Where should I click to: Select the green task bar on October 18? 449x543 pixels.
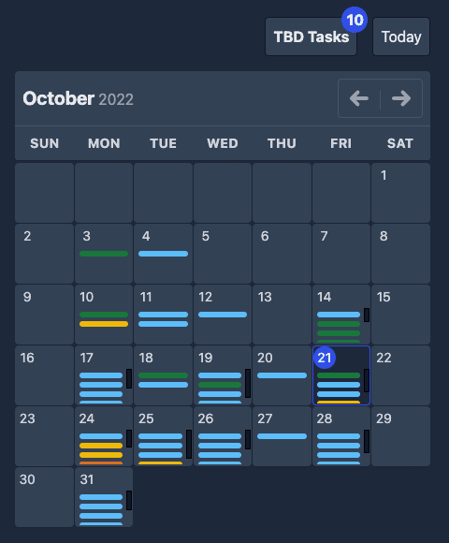click(x=164, y=375)
